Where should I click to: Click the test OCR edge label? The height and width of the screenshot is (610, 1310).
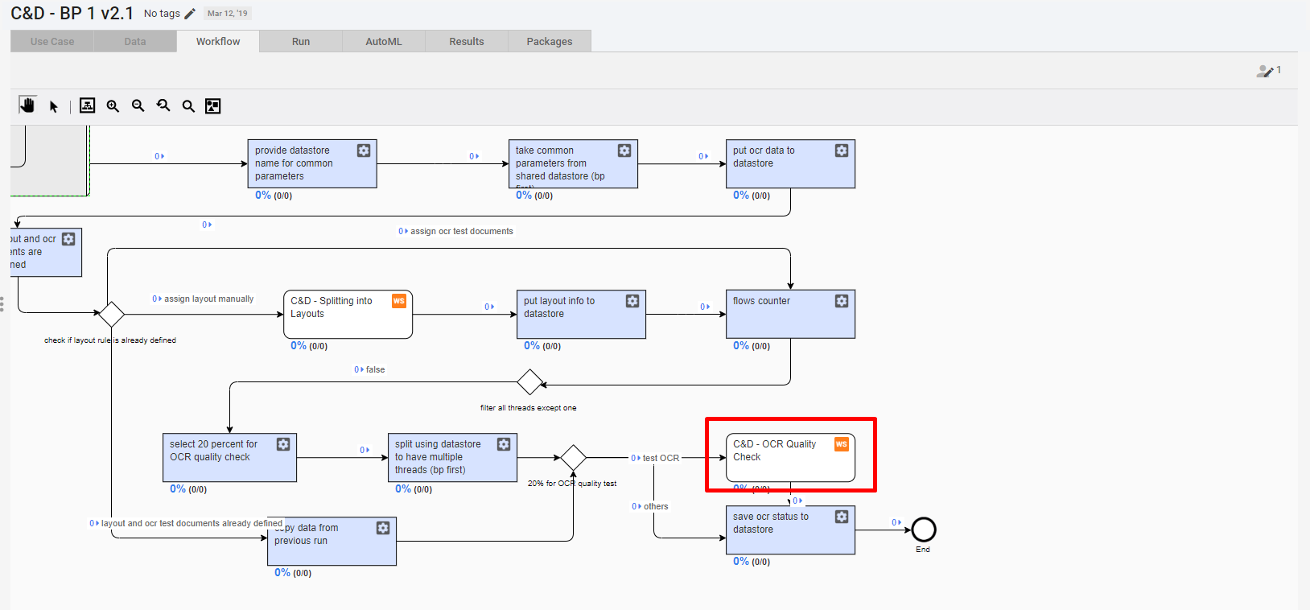click(x=661, y=458)
